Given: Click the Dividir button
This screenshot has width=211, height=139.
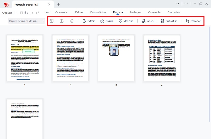Looking at the screenshot, I should coord(107,21).
